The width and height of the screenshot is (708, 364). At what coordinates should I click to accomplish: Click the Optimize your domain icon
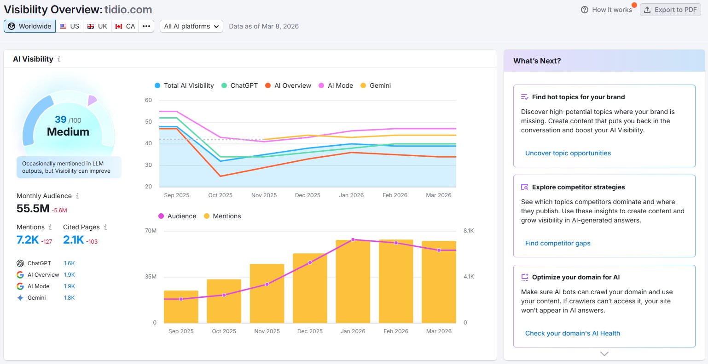click(524, 277)
